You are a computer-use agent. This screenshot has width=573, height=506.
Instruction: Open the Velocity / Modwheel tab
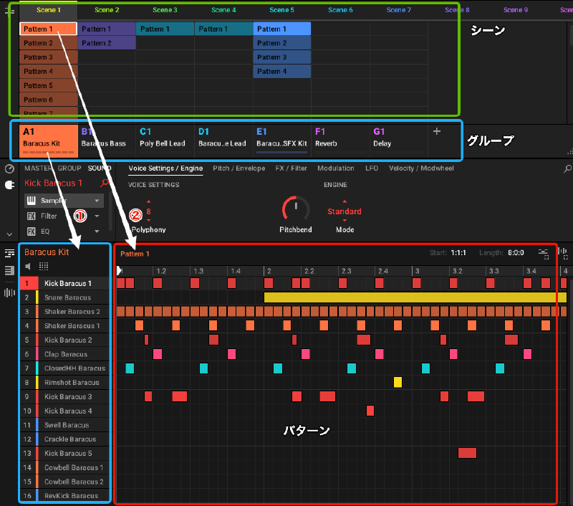(x=421, y=168)
